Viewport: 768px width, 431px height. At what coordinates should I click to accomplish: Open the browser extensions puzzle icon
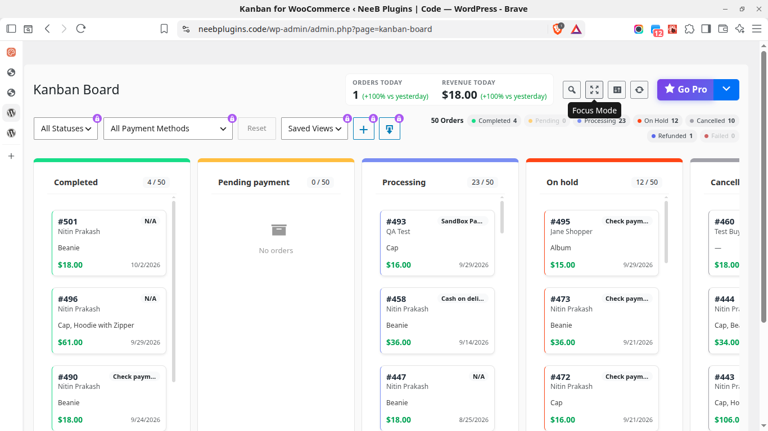tap(689, 29)
